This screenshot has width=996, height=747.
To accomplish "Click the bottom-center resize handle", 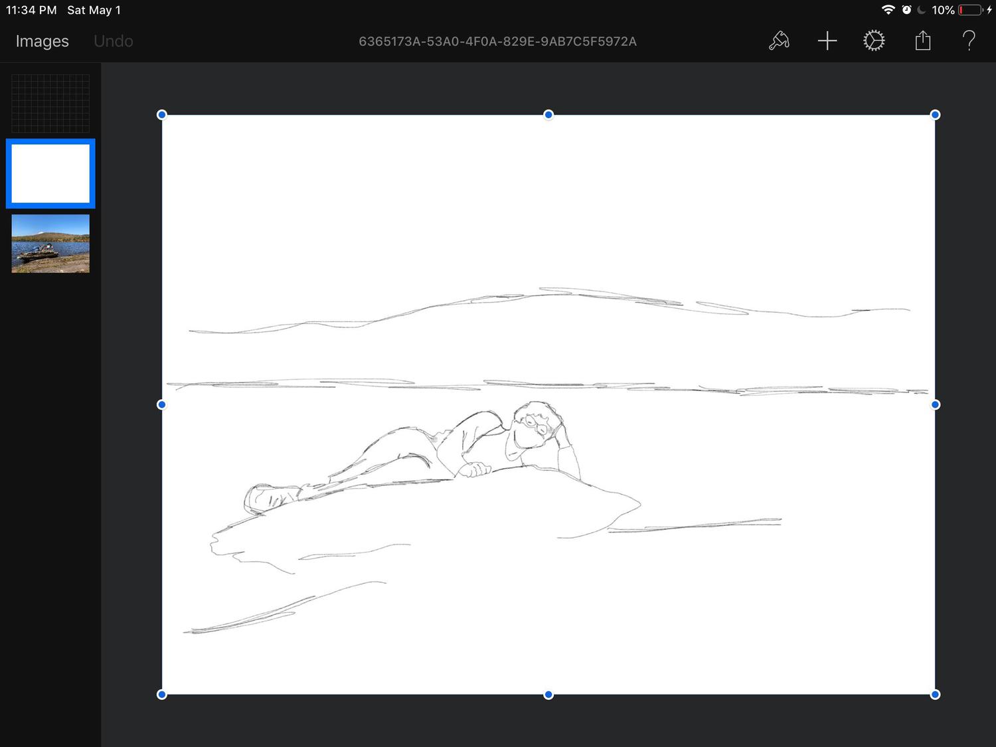I will pyautogui.click(x=548, y=695).
